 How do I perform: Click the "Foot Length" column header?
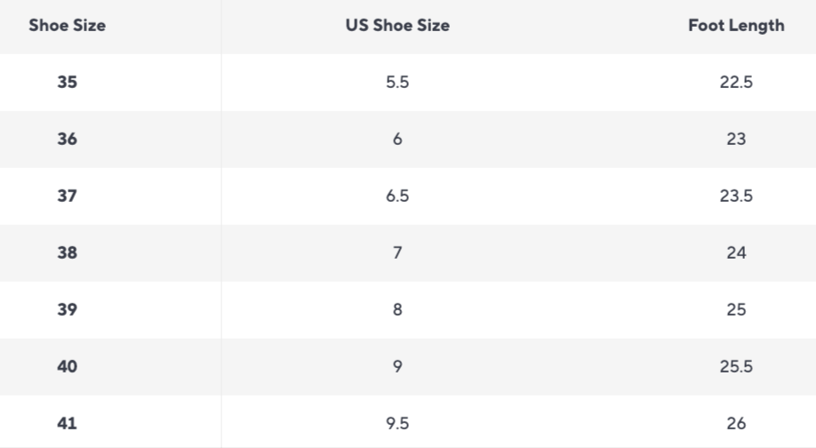736,26
